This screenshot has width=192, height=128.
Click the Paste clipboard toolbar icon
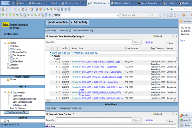(23, 9)
